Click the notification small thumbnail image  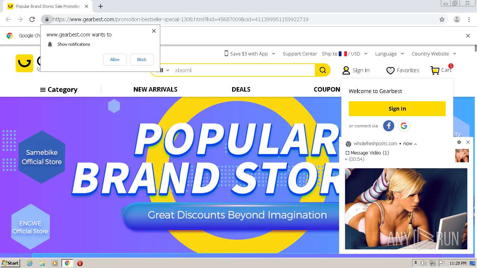462,156
